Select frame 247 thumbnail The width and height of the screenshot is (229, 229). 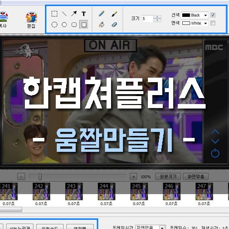click(204, 191)
